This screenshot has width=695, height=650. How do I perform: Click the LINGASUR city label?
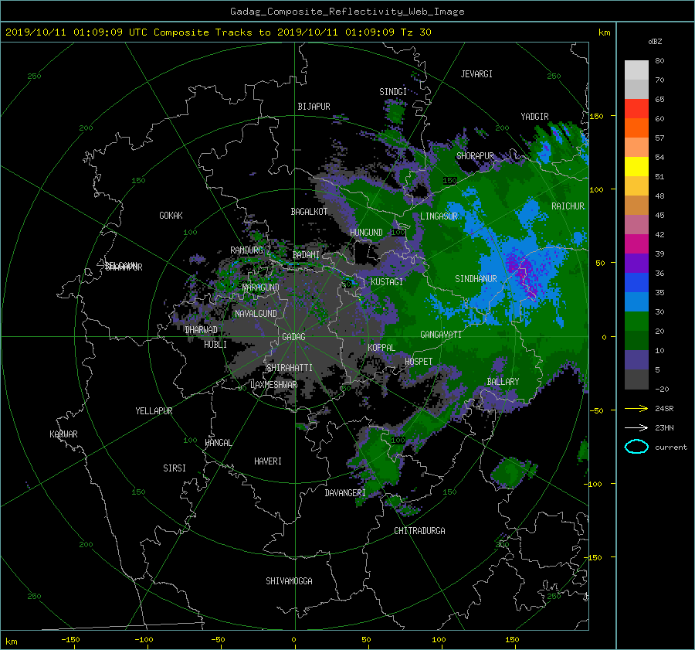tap(439, 216)
